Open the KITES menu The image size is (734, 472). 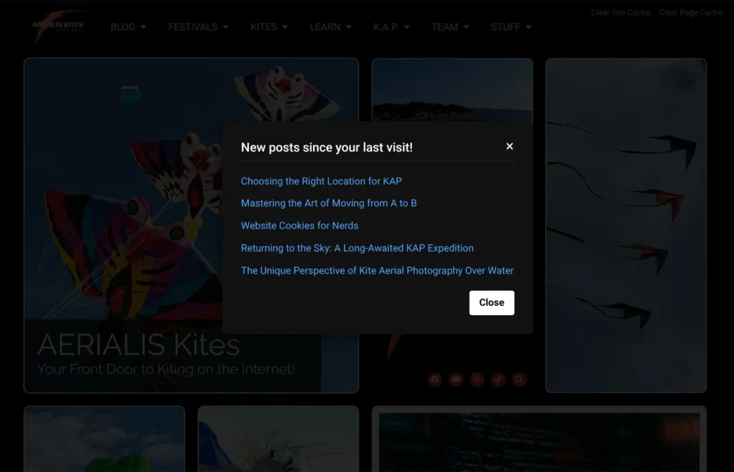coord(269,27)
